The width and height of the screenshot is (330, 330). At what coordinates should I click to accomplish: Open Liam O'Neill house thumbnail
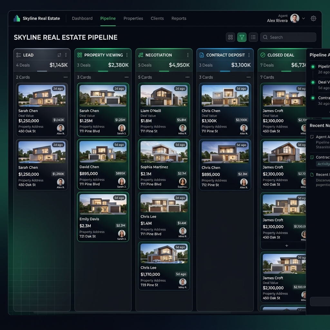(x=164, y=95)
